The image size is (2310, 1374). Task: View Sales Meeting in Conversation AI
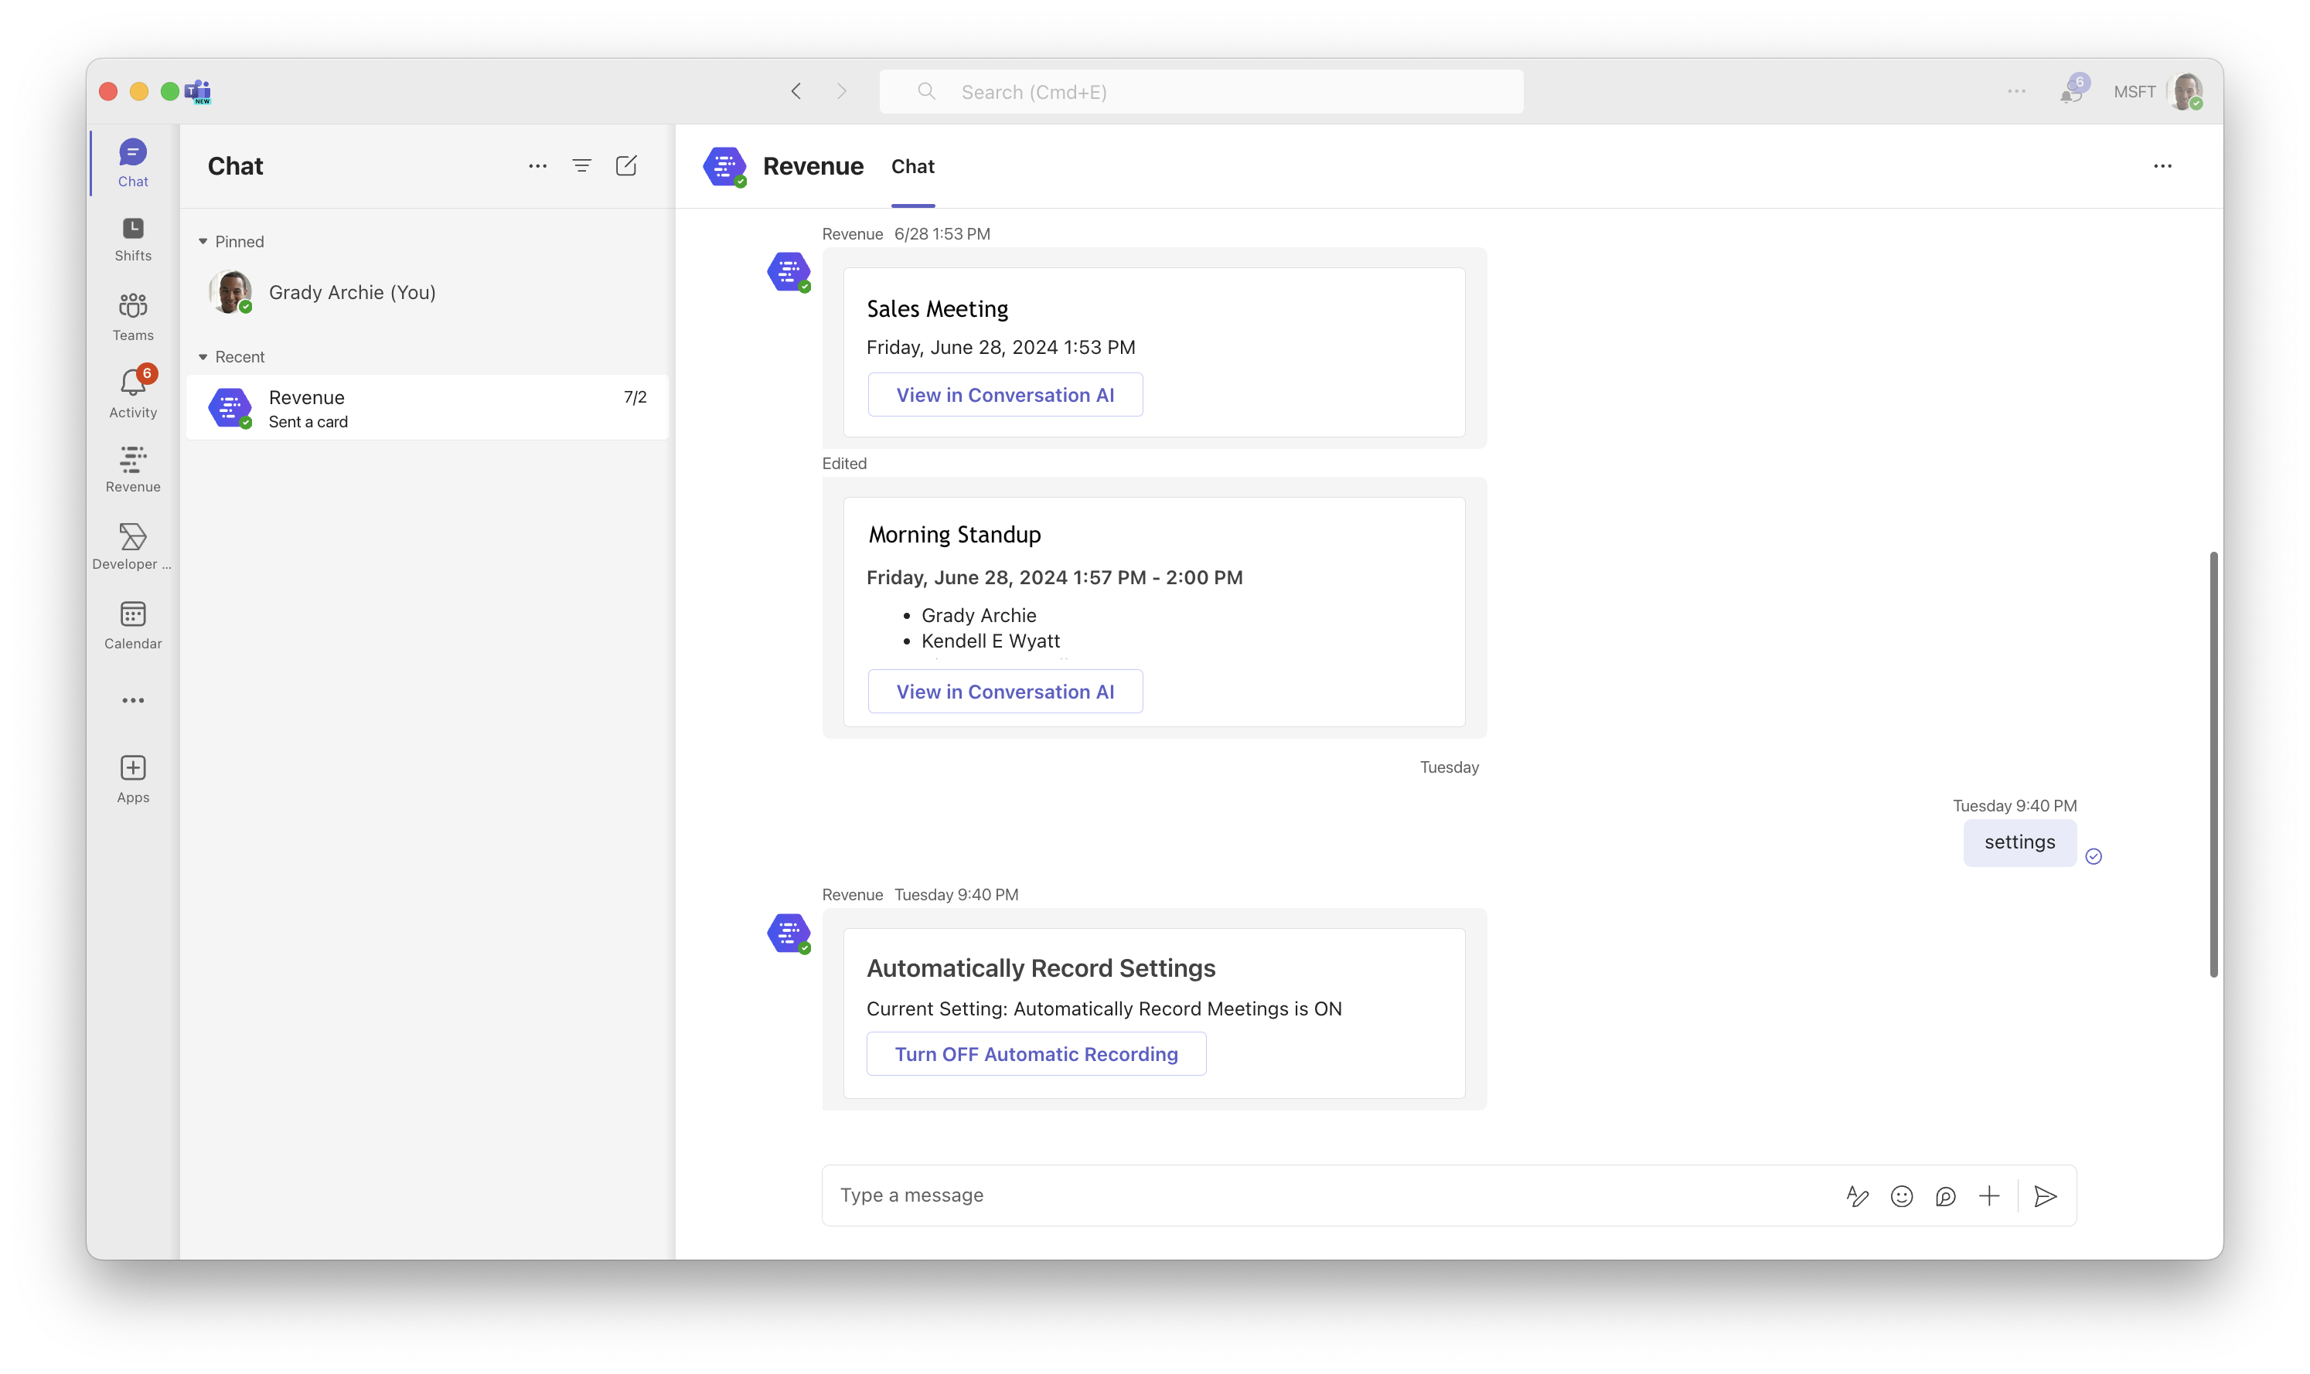[1005, 396]
